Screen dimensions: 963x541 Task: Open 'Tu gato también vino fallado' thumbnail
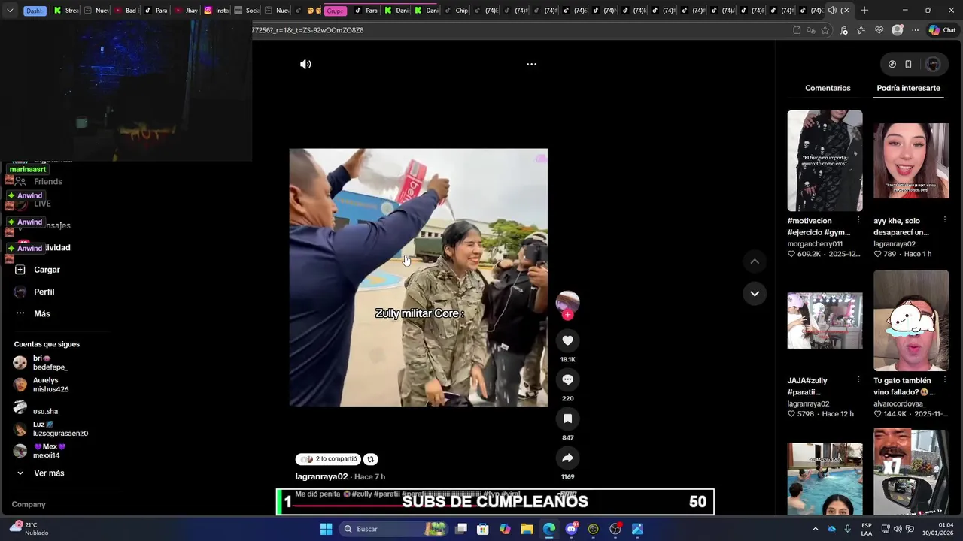[911, 321]
